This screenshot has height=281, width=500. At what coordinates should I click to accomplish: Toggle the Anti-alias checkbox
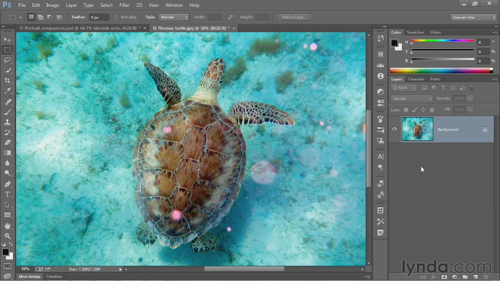point(116,17)
